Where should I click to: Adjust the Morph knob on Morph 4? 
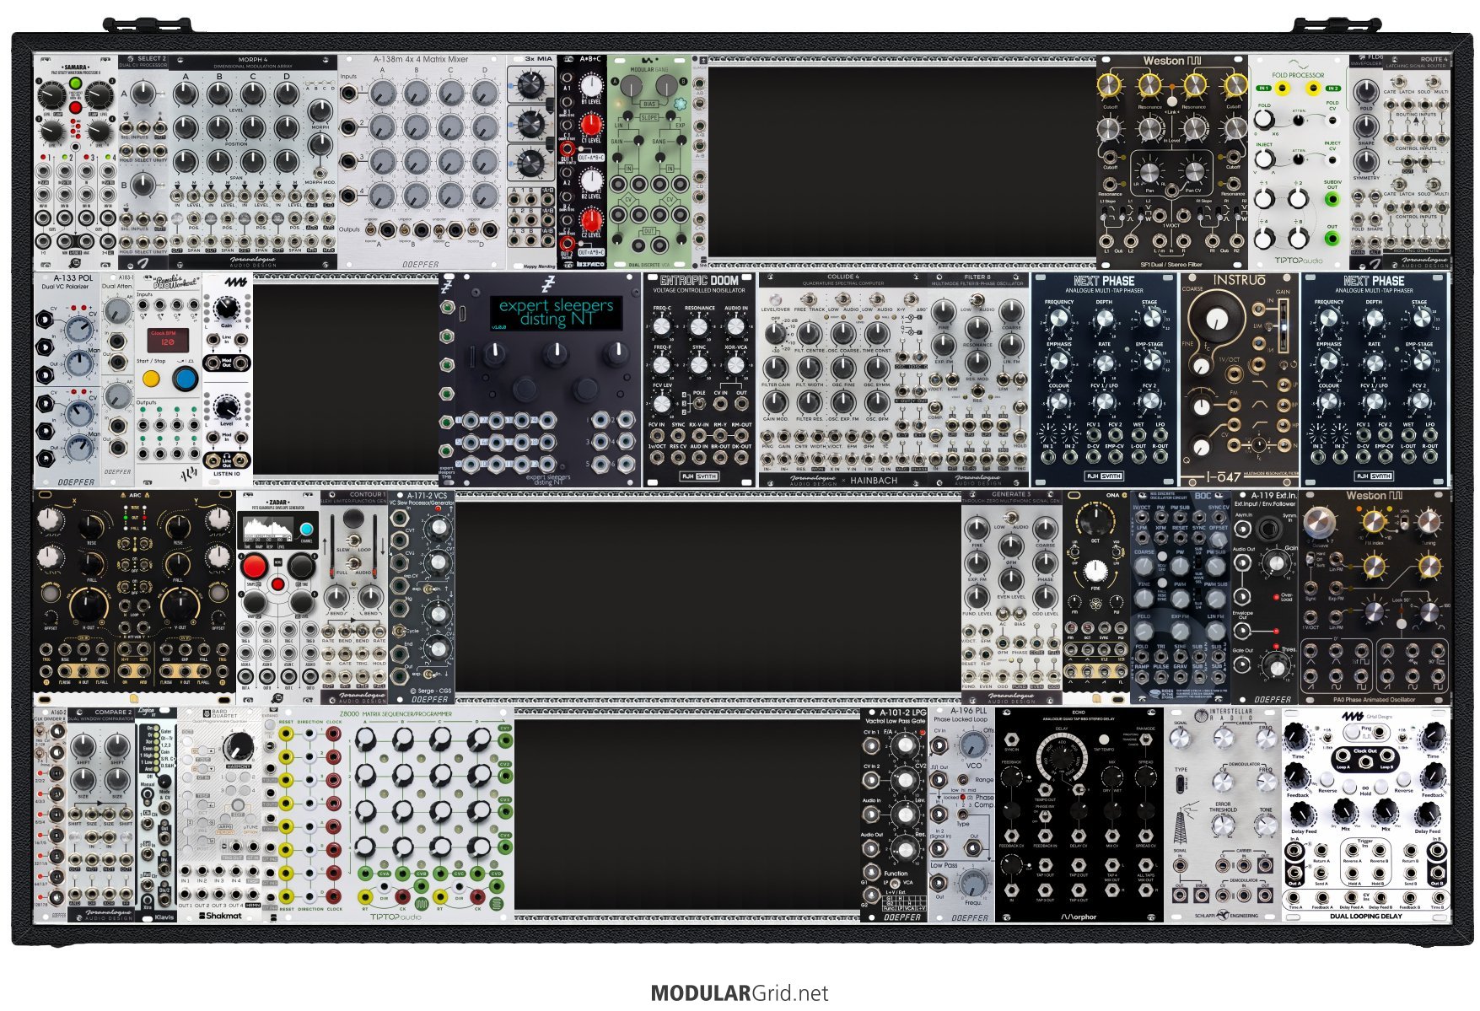pos(320,110)
